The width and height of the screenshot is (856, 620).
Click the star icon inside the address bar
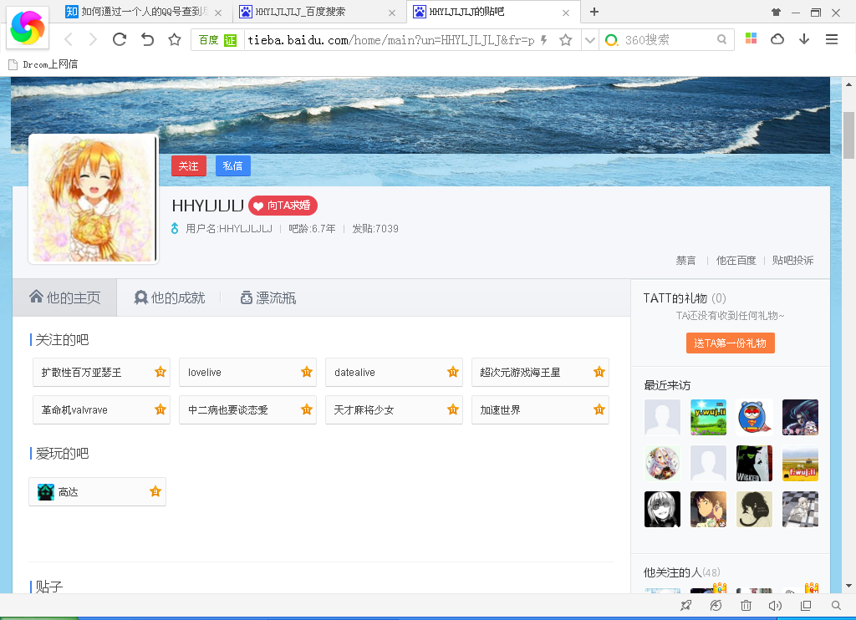(566, 40)
